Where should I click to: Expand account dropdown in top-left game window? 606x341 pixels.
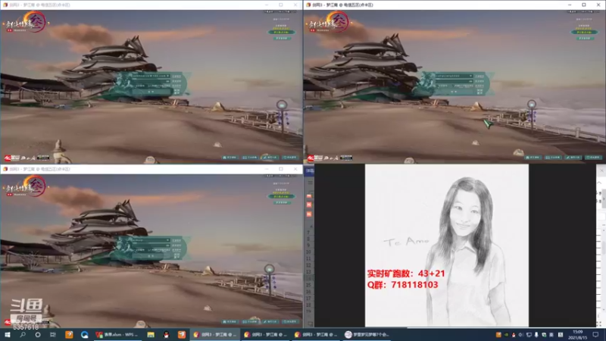(167, 77)
